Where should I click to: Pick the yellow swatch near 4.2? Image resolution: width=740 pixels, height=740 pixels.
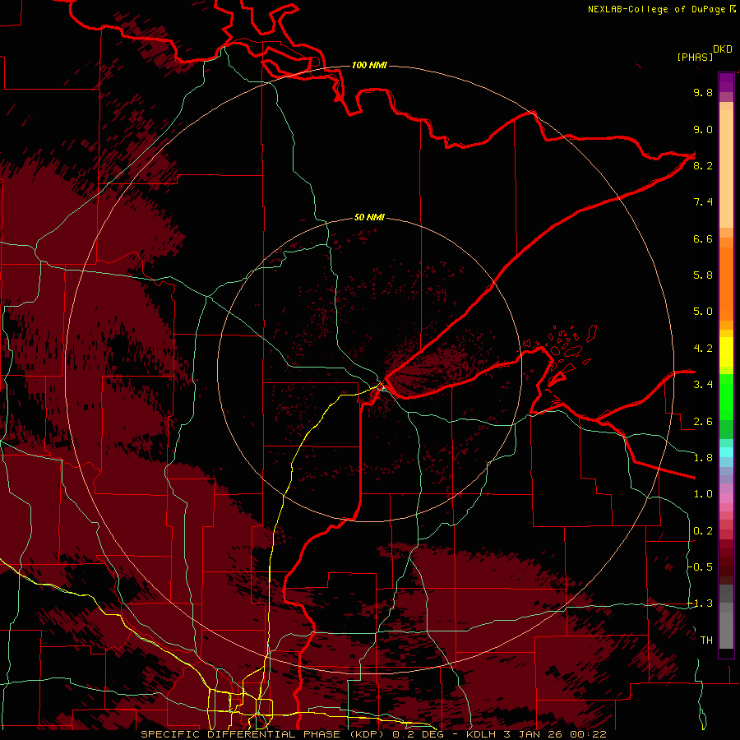tap(726, 352)
